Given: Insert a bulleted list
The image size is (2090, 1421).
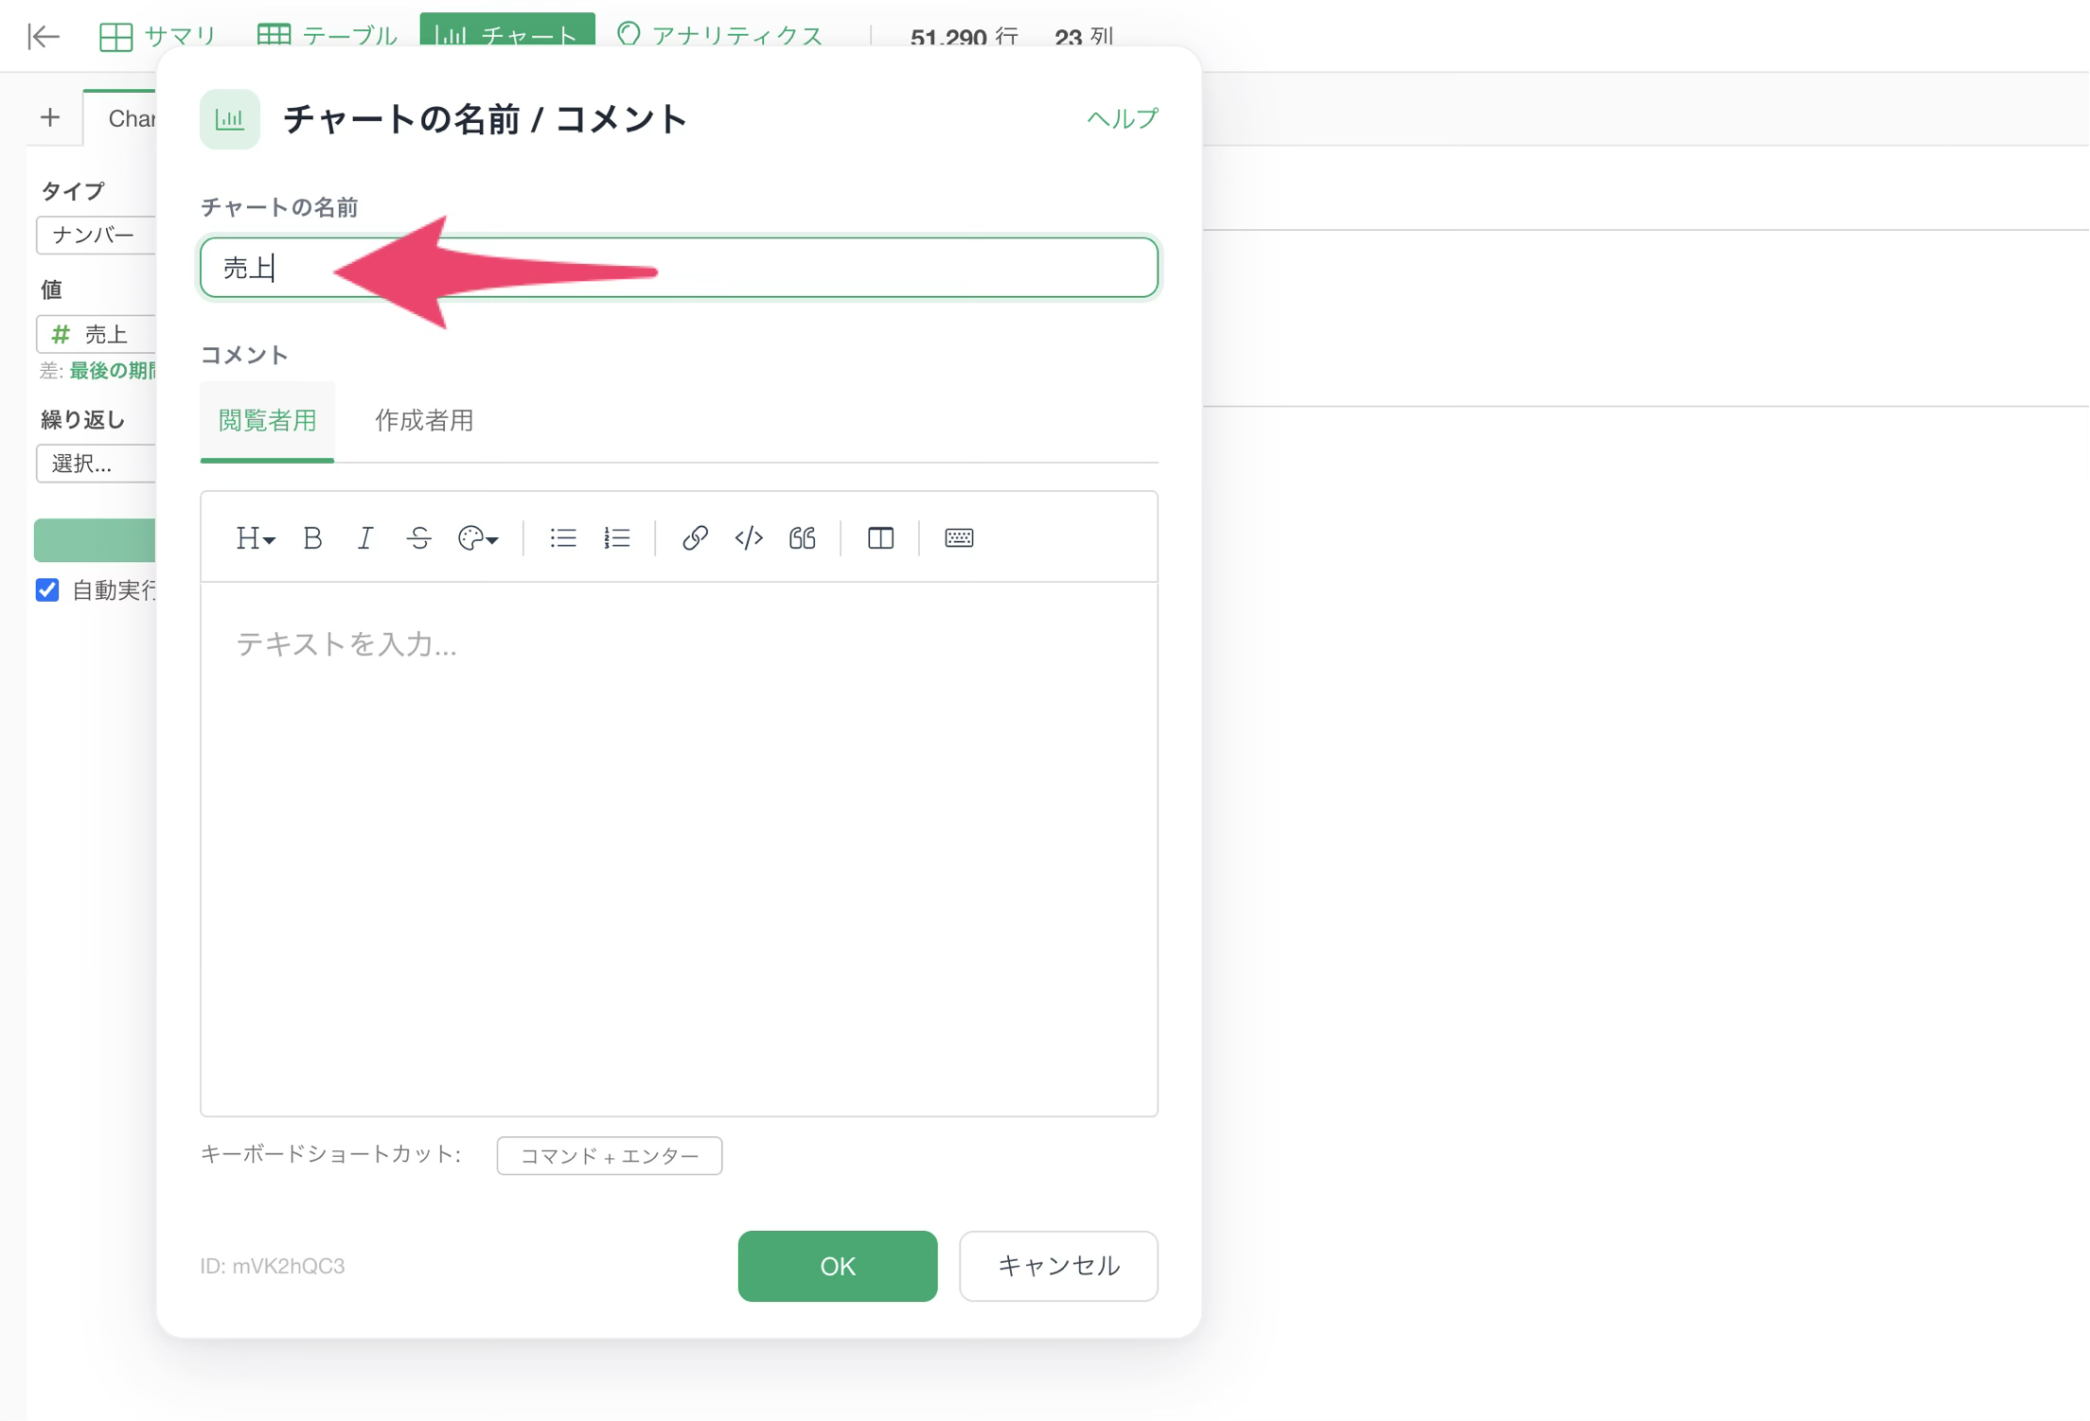Looking at the screenshot, I should pos(563,538).
